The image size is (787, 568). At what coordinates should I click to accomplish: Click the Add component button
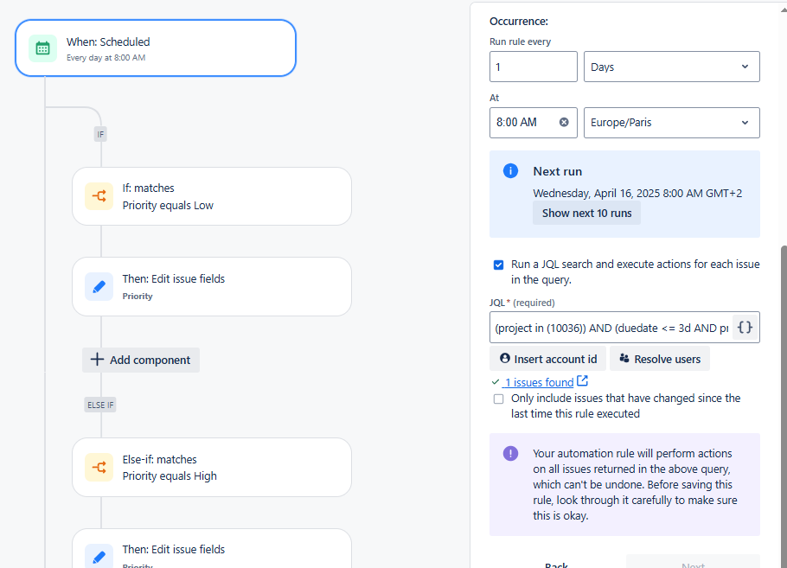click(x=141, y=360)
